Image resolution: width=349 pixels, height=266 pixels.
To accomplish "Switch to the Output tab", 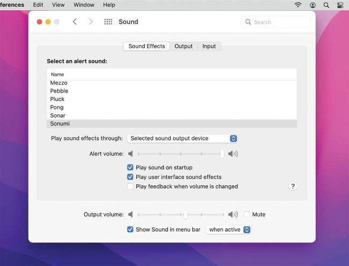I will (184, 46).
